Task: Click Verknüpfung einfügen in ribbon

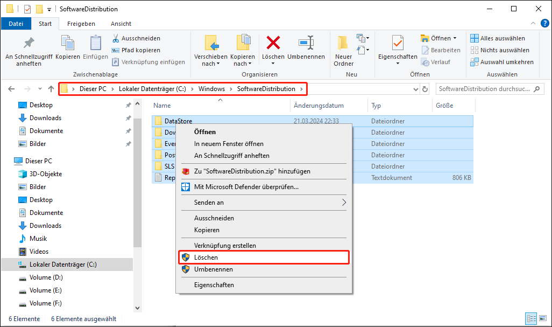Action: click(x=148, y=62)
